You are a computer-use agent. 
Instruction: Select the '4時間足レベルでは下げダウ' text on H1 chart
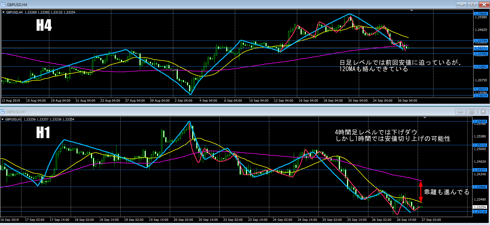(x=376, y=132)
